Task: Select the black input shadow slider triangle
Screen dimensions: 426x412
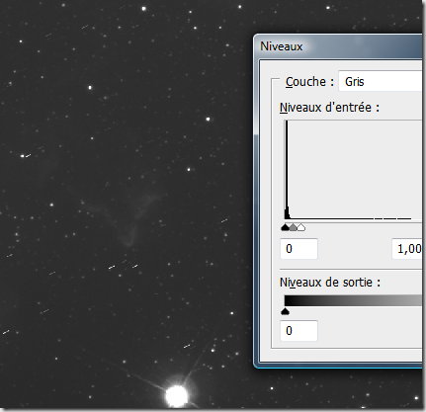Action: [286, 227]
